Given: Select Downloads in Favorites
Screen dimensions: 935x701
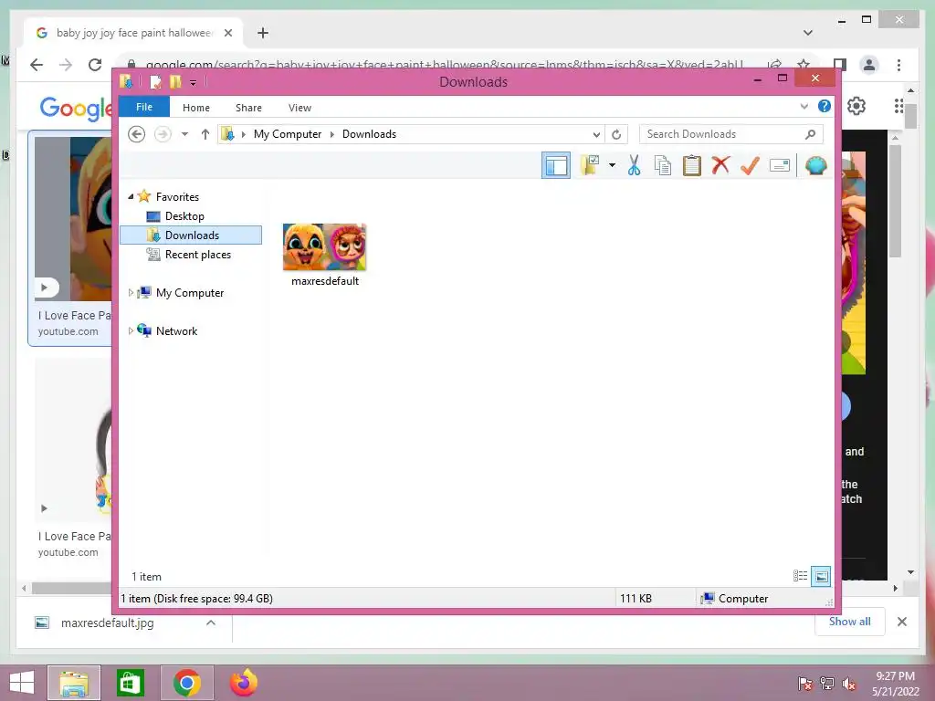Looking at the screenshot, I should tap(191, 235).
